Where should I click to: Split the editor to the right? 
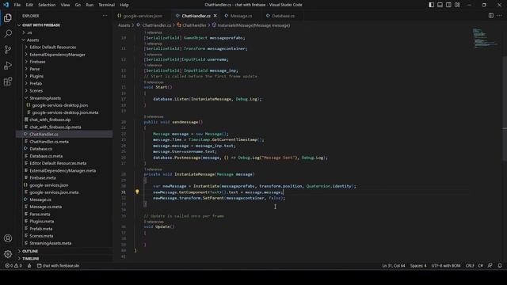[x=491, y=16]
